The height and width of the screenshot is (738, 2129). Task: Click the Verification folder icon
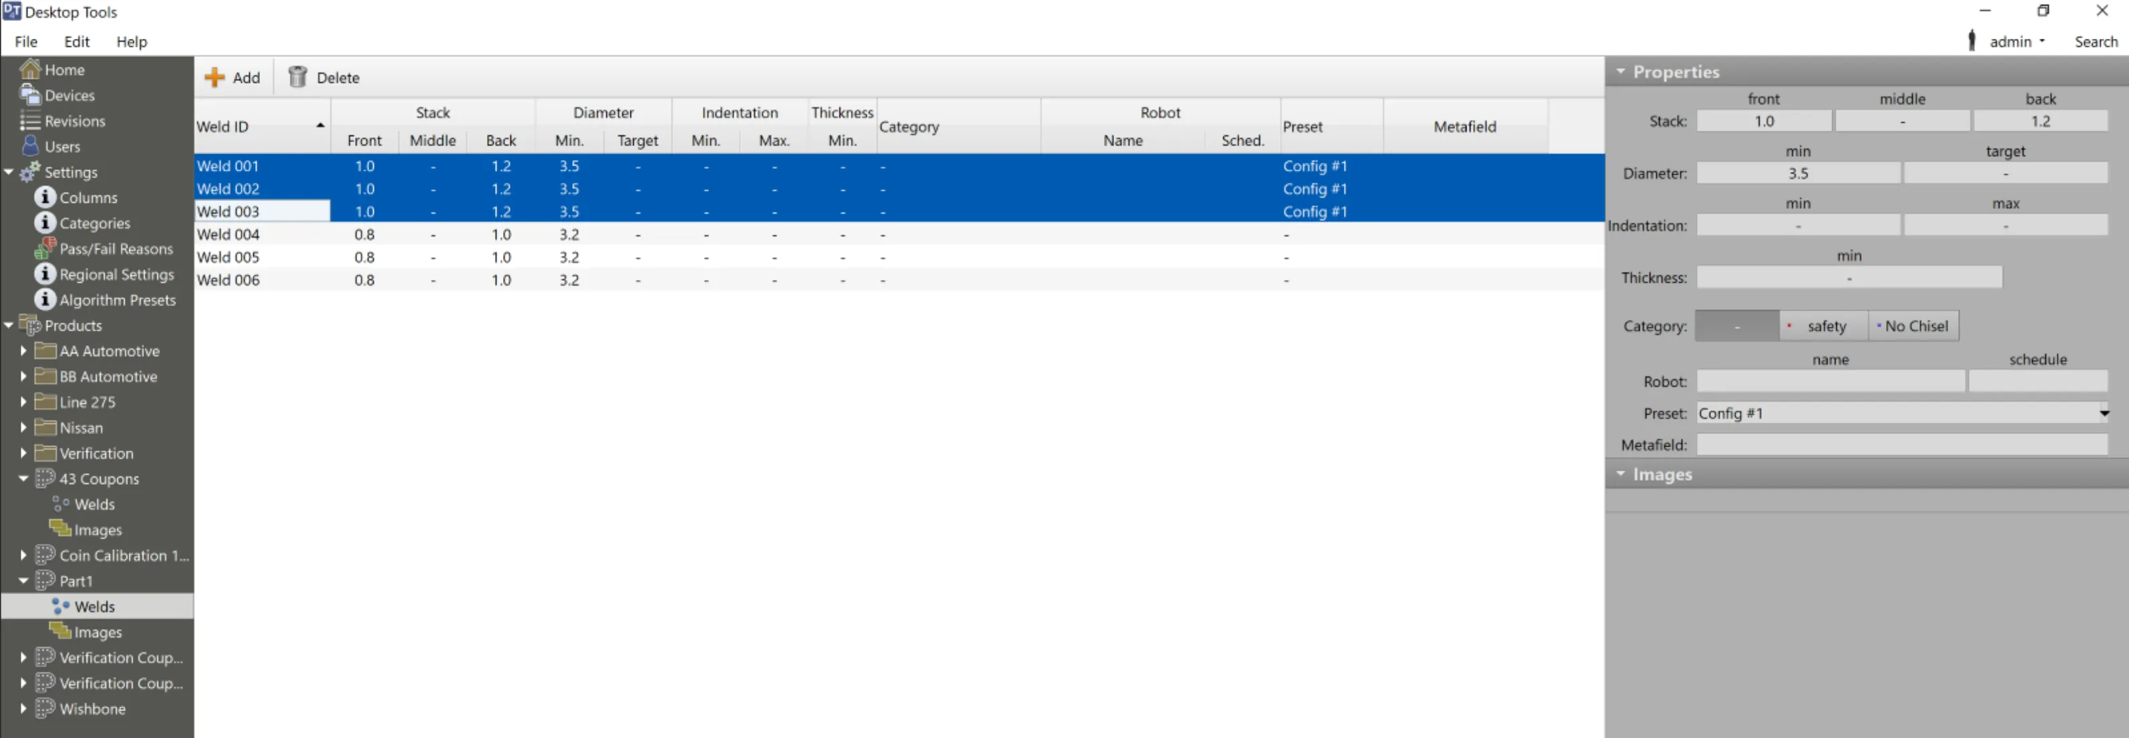coord(46,453)
